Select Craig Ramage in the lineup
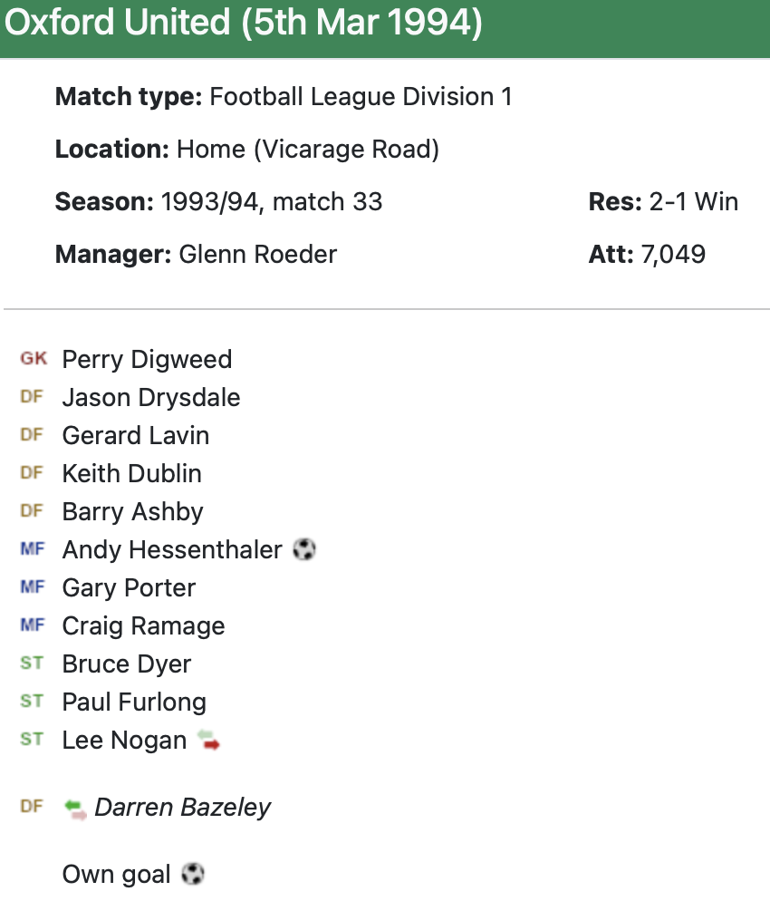The image size is (770, 901). coord(143,625)
